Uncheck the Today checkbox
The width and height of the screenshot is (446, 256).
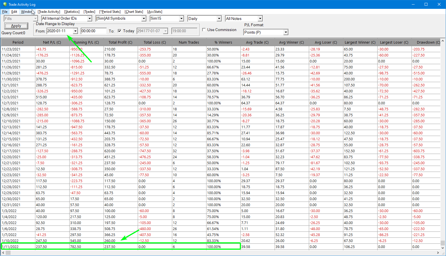pyautogui.click(x=119, y=31)
